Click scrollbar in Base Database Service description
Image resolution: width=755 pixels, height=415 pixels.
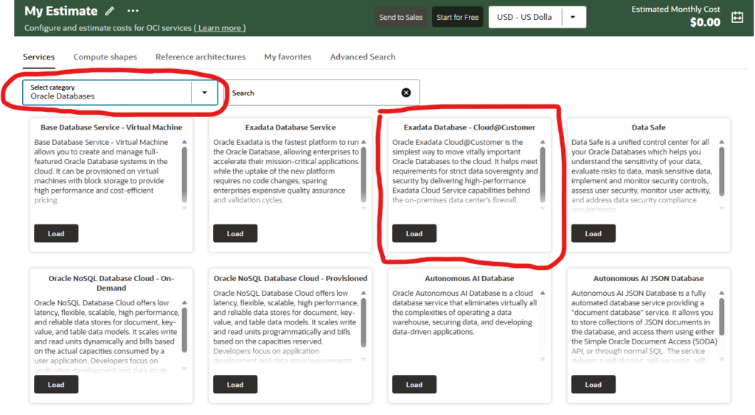[x=184, y=175]
